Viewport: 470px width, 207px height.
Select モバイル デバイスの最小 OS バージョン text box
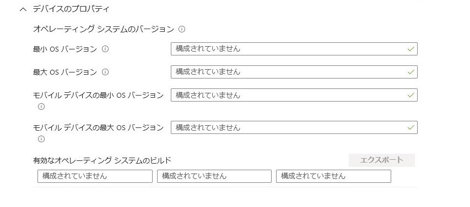pyautogui.click(x=294, y=95)
